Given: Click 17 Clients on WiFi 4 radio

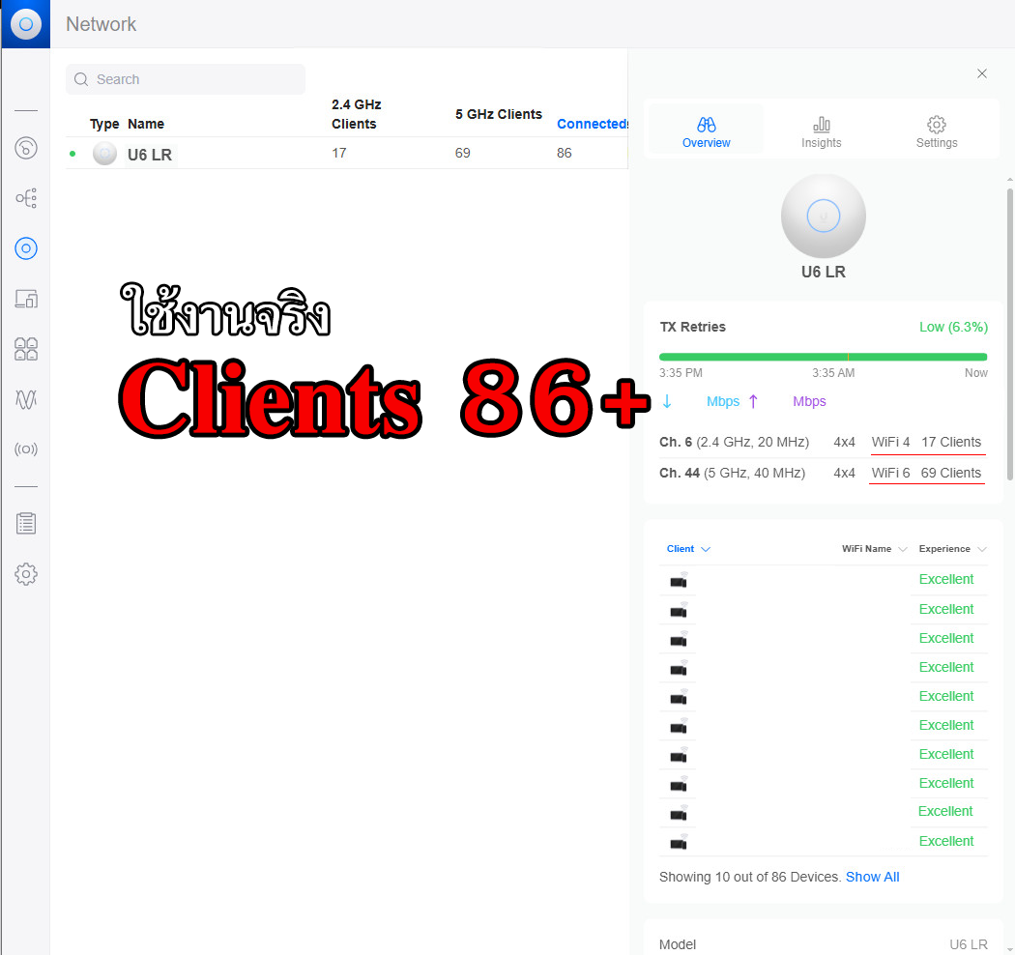Looking at the screenshot, I should click(x=951, y=442).
